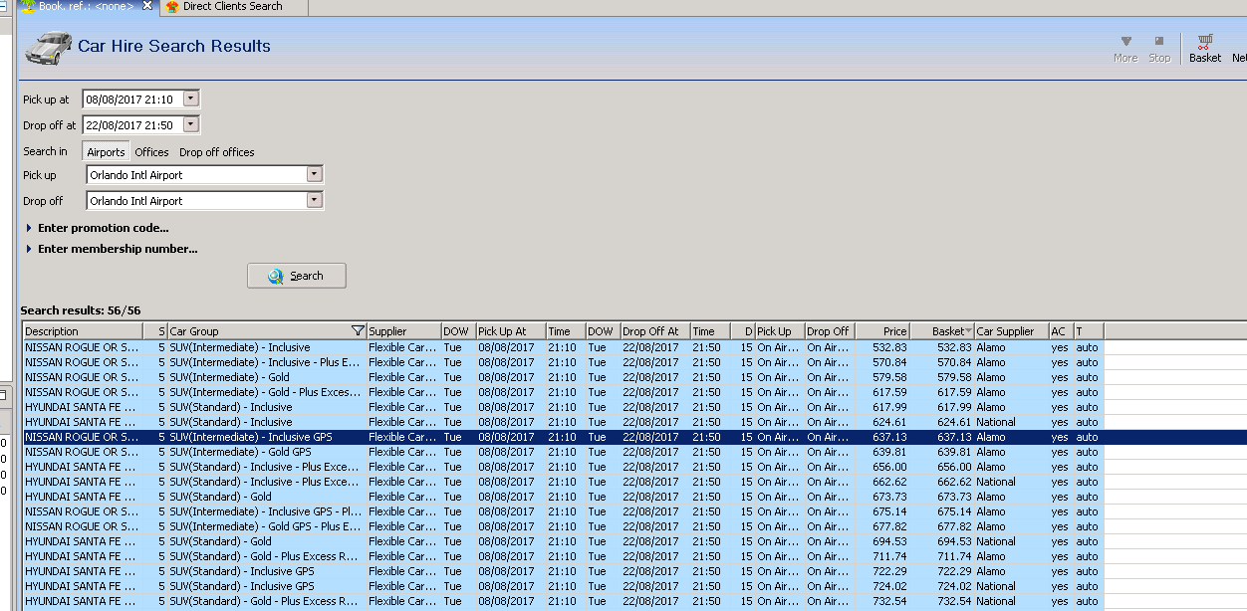This screenshot has width=1247, height=611.
Task: Close the Book. ref. tab
Action: point(148,6)
